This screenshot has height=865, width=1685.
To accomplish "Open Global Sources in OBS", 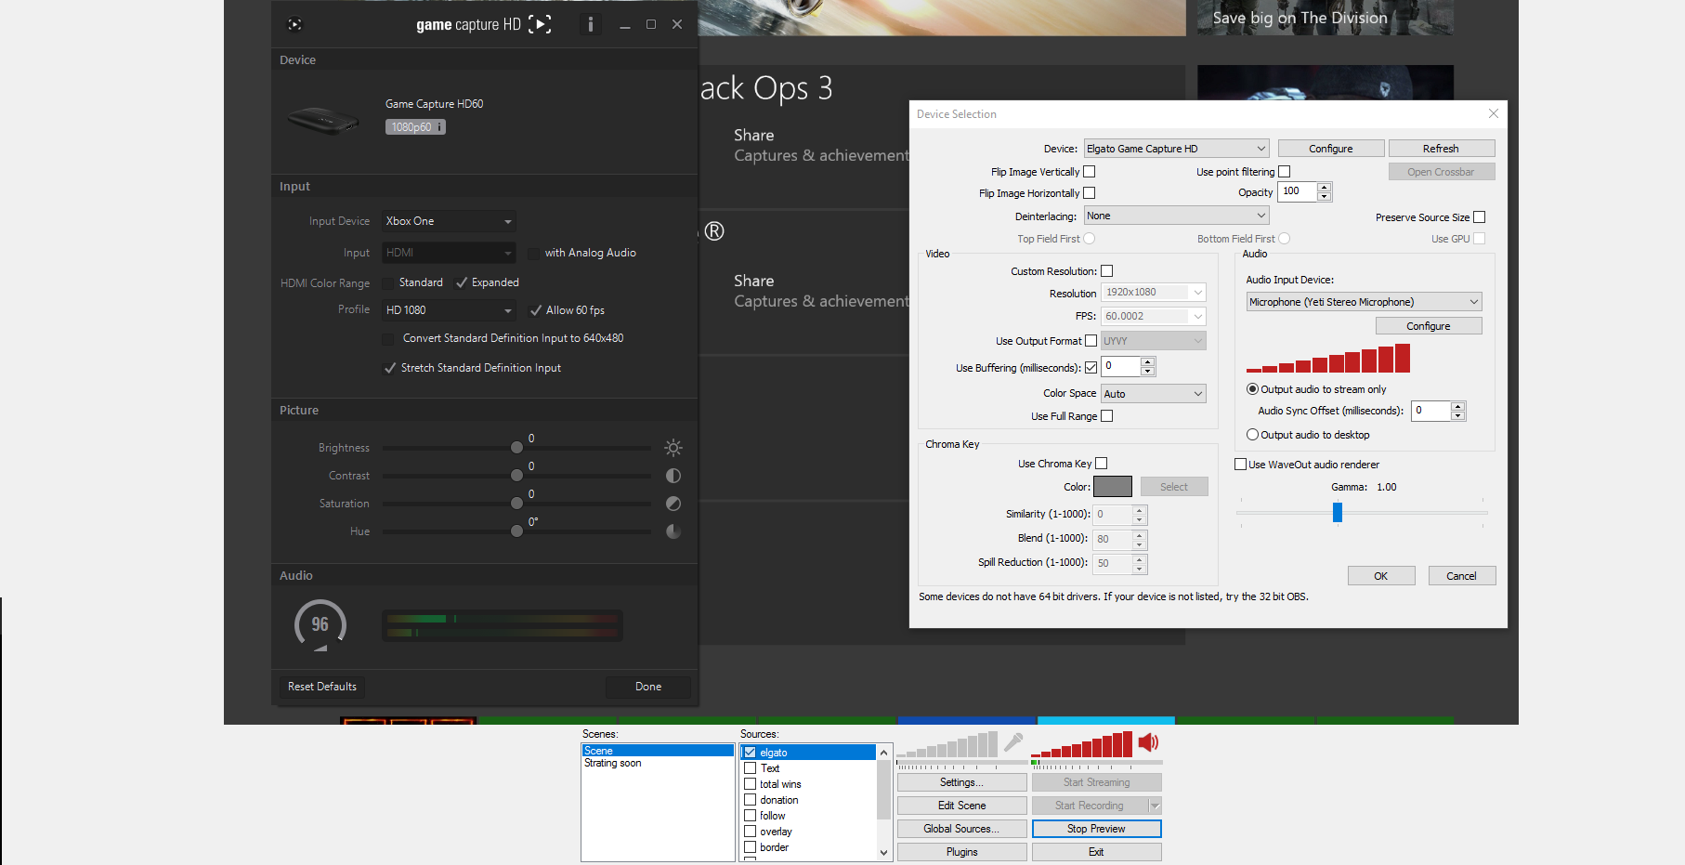I will pos(961,829).
